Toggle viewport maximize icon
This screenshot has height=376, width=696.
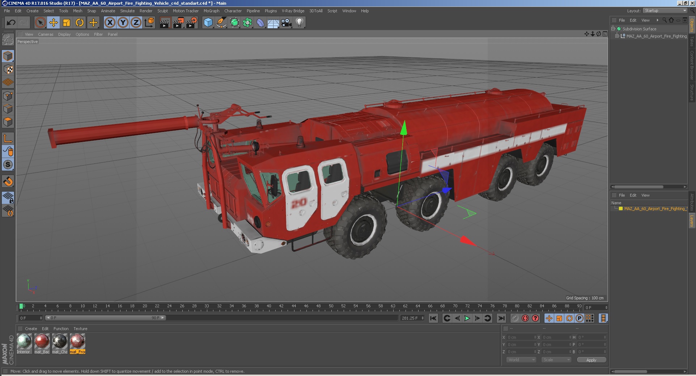(605, 34)
